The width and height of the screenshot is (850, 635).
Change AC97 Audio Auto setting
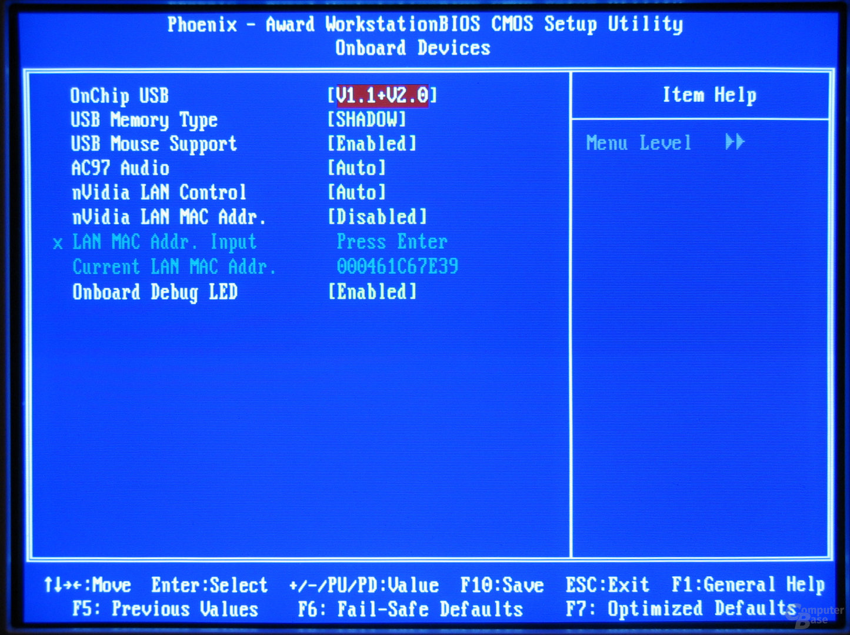356,168
